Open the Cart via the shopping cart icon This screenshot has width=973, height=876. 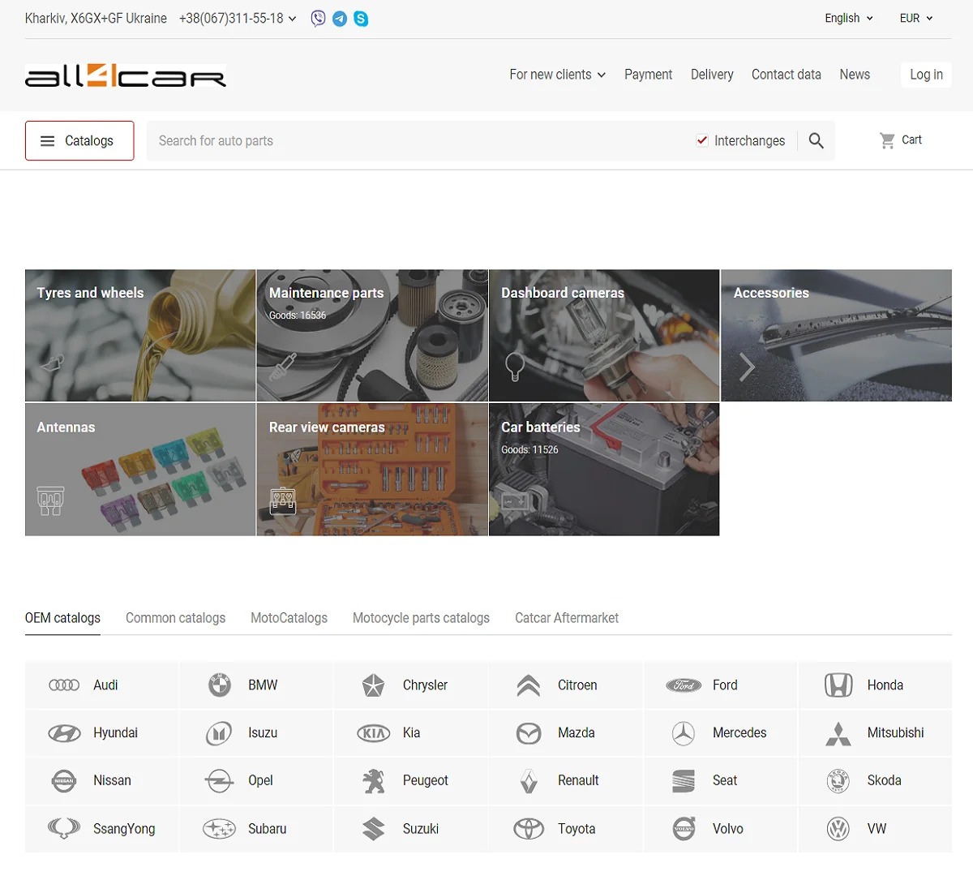tap(887, 140)
